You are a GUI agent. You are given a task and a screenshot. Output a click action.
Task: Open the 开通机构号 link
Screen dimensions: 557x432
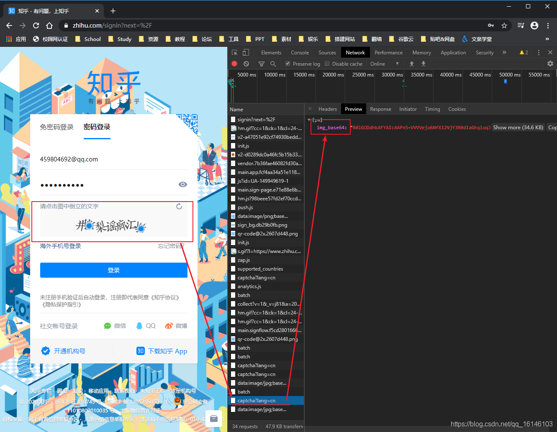click(63, 351)
